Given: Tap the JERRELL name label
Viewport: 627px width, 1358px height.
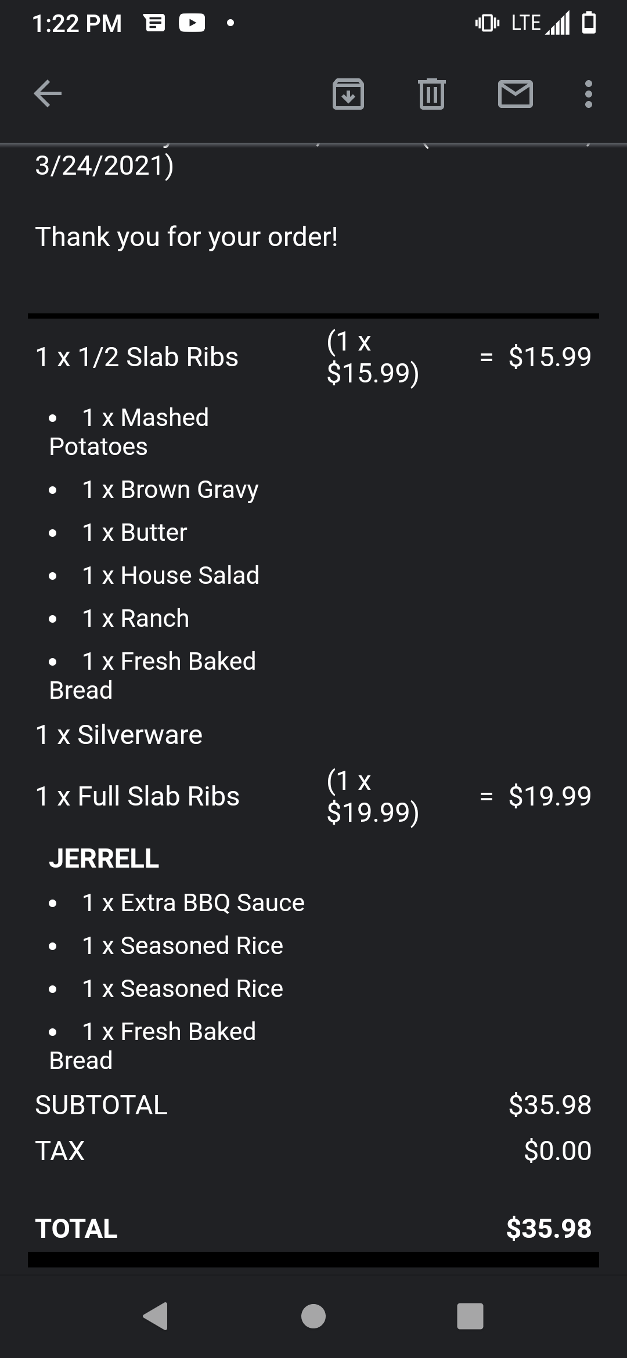Looking at the screenshot, I should tap(104, 858).
